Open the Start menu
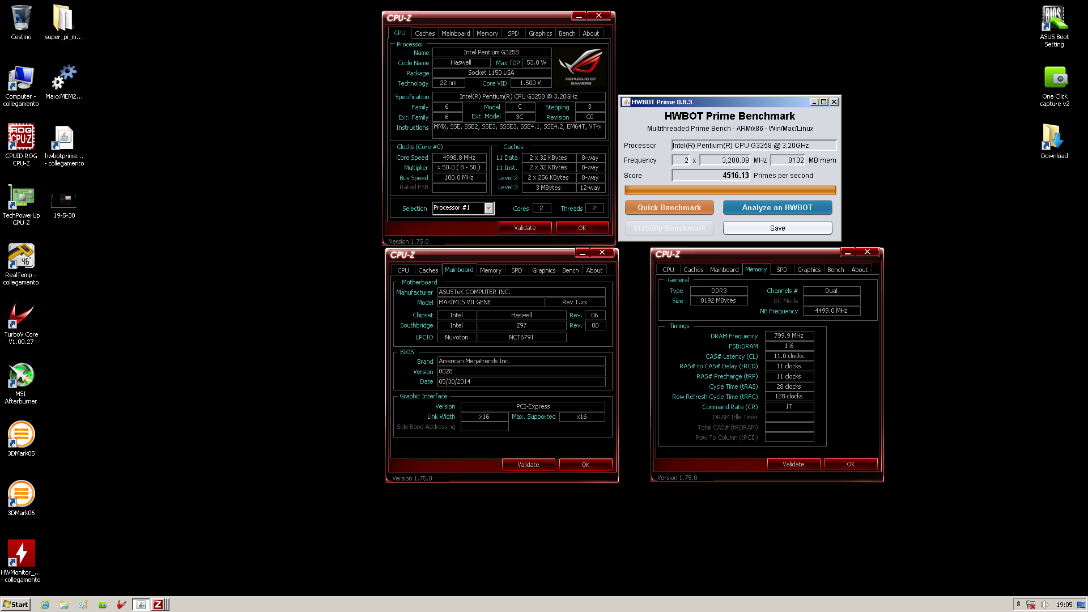The width and height of the screenshot is (1088, 612). point(16,605)
